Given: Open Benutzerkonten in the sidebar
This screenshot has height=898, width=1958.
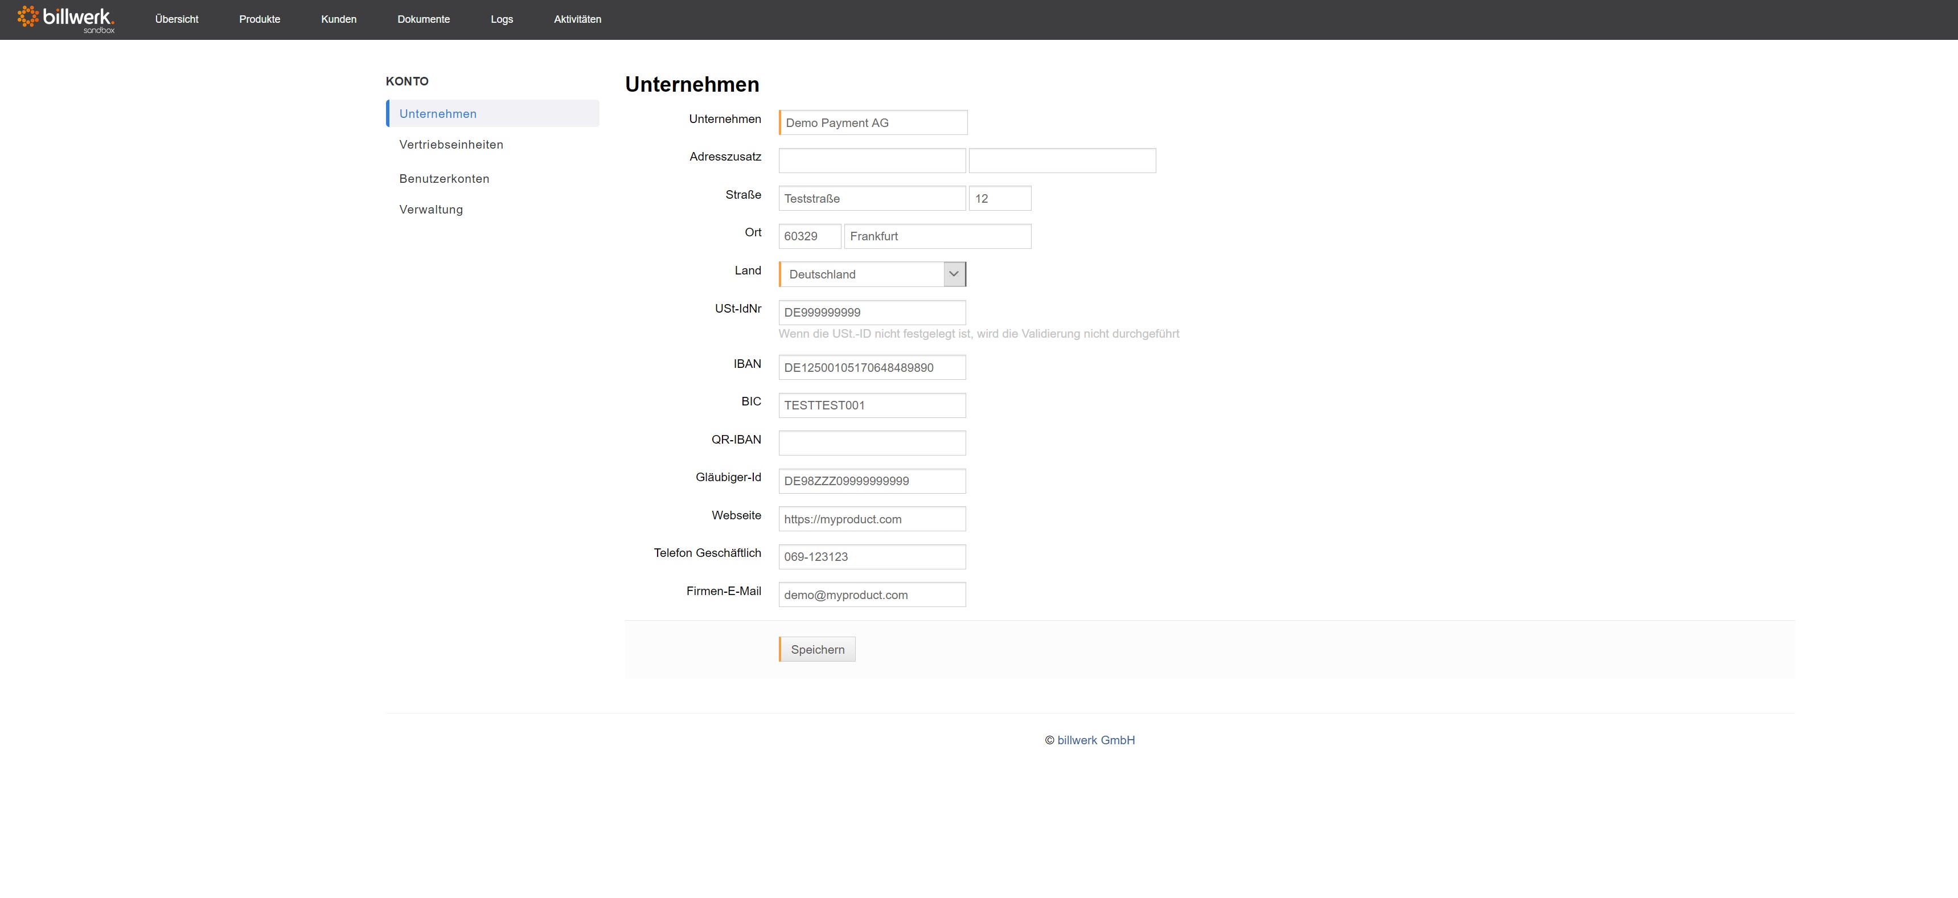Looking at the screenshot, I should [x=444, y=179].
